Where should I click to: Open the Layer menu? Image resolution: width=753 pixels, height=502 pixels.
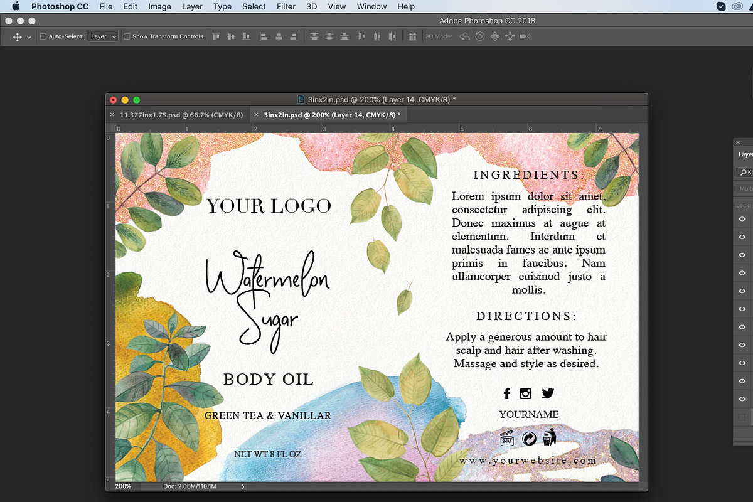(x=192, y=6)
